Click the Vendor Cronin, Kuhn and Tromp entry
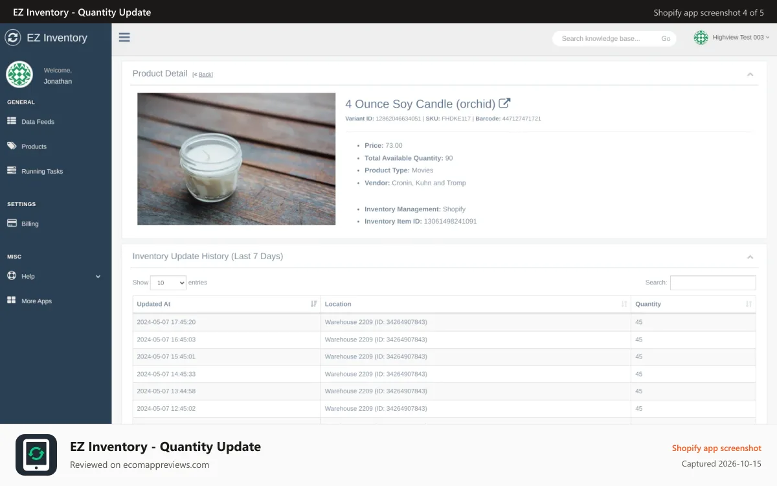Viewport: 777px width, 486px height. tap(415, 183)
